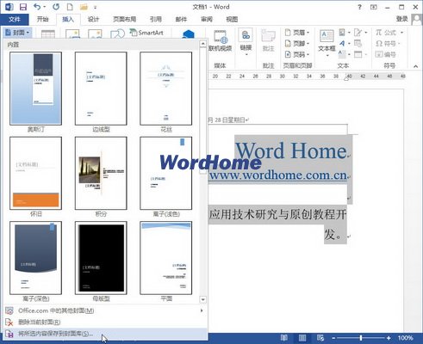Click the Apps for Office store icon
The height and width of the screenshot is (344, 423).
(189, 34)
